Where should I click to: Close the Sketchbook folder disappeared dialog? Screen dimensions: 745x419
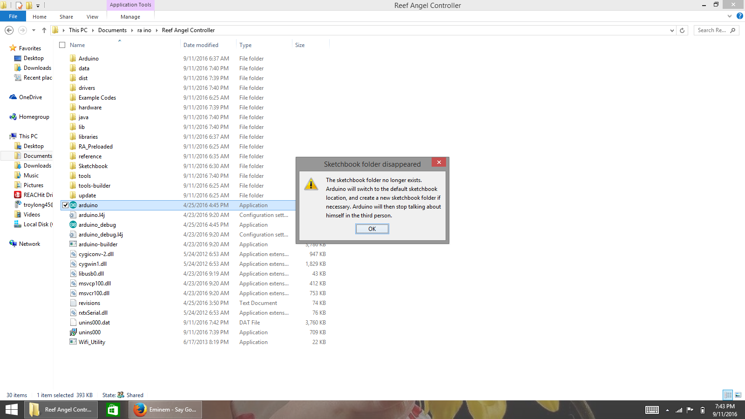tap(439, 162)
